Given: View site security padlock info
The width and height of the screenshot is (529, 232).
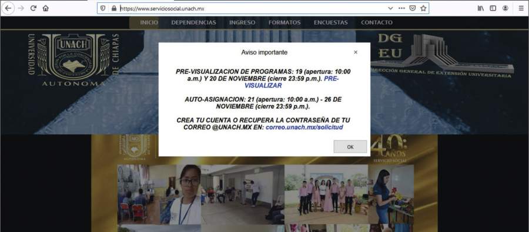Looking at the screenshot, I should 113,8.
